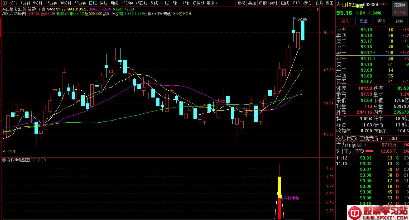
Task: Expand the main chart indicator dropdown arrow
Action: point(44,9)
